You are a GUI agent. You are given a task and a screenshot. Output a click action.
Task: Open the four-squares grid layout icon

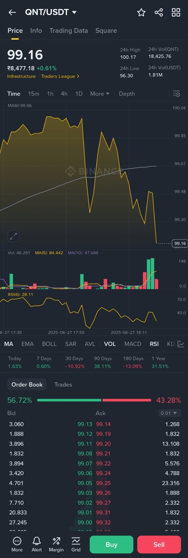click(x=176, y=12)
